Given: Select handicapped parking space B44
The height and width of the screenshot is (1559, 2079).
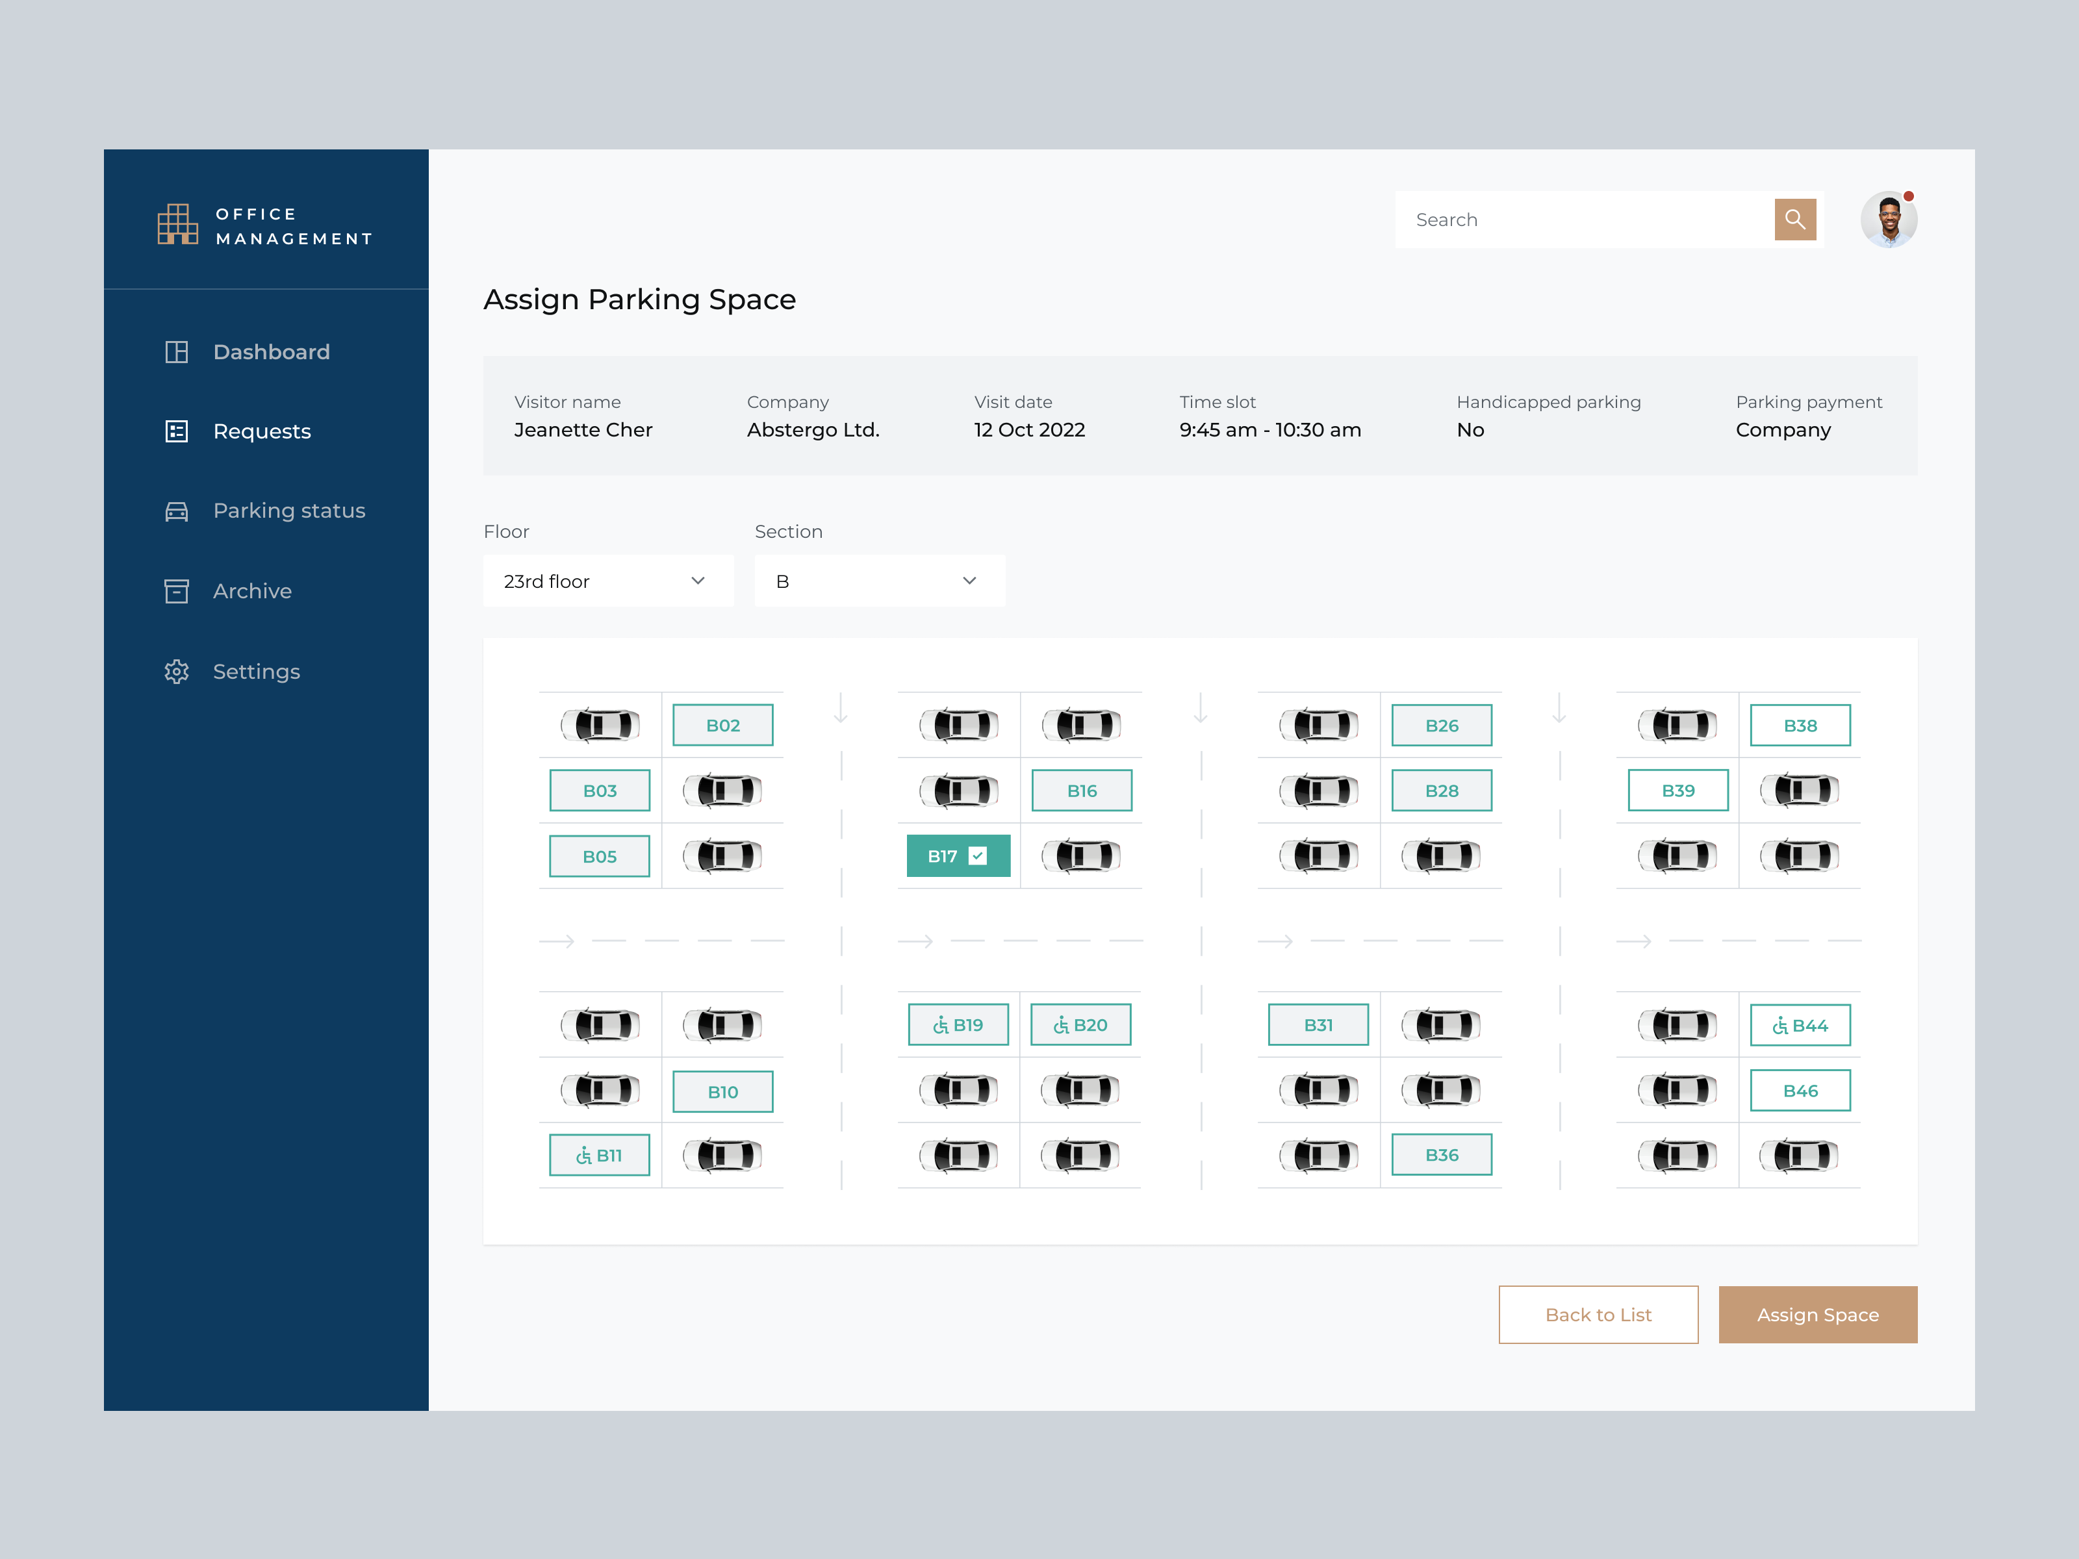Looking at the screenshot, I should tap(1800, 1024).
